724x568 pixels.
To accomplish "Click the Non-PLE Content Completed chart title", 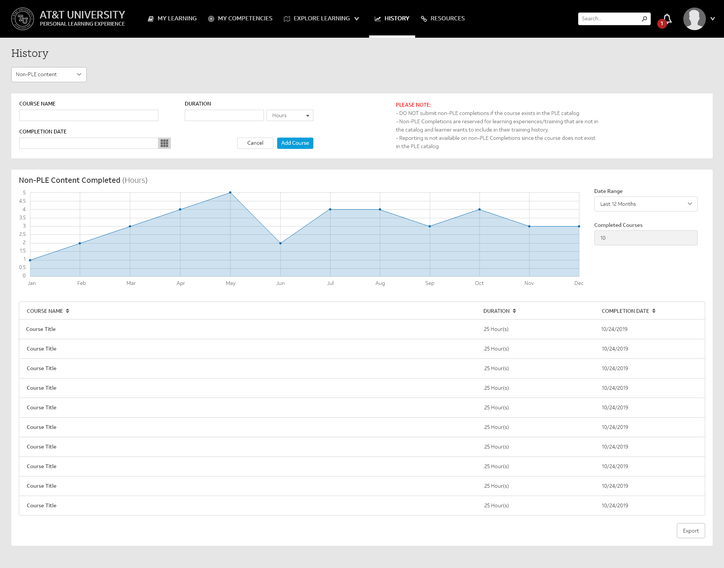I will [83, 180].
